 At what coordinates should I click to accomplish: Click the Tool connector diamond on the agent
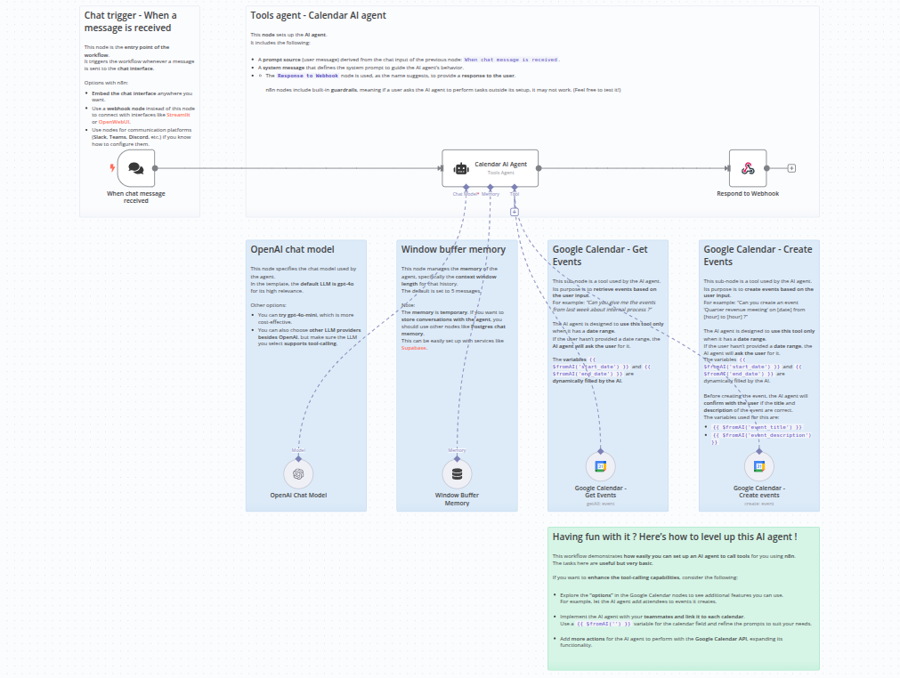[515, 188]
